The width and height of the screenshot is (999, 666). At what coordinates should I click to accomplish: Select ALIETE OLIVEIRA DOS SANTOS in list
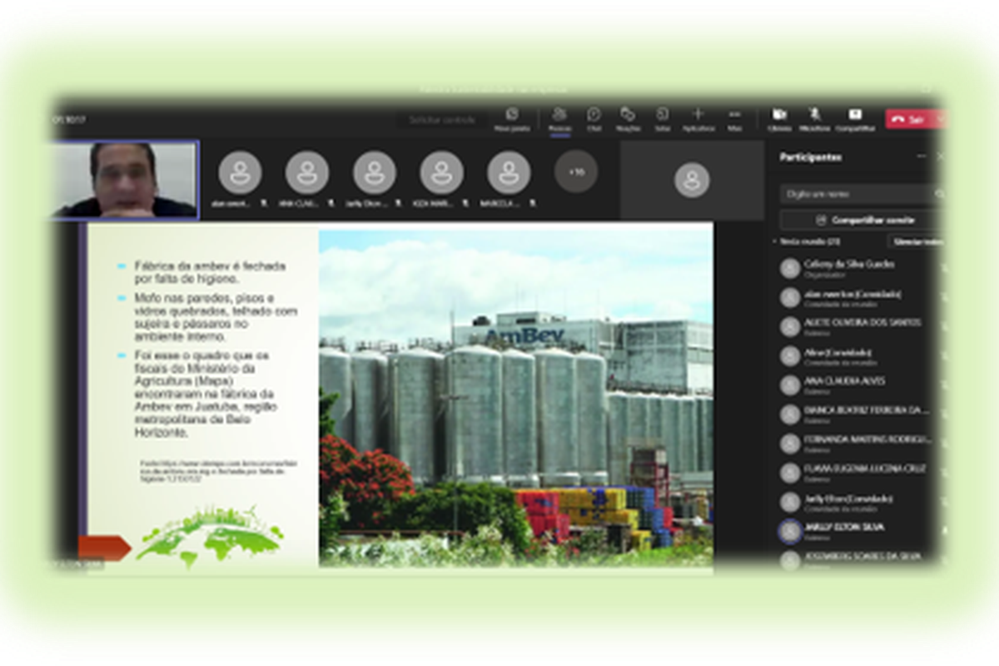click(862, 326)
